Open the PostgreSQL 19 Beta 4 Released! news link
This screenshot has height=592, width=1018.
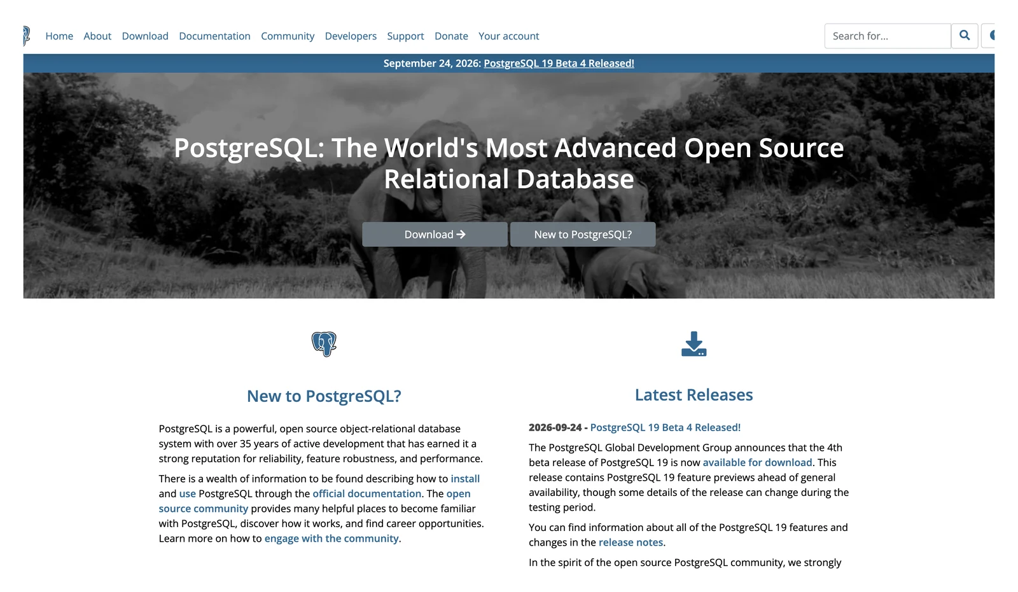point(666,427)
